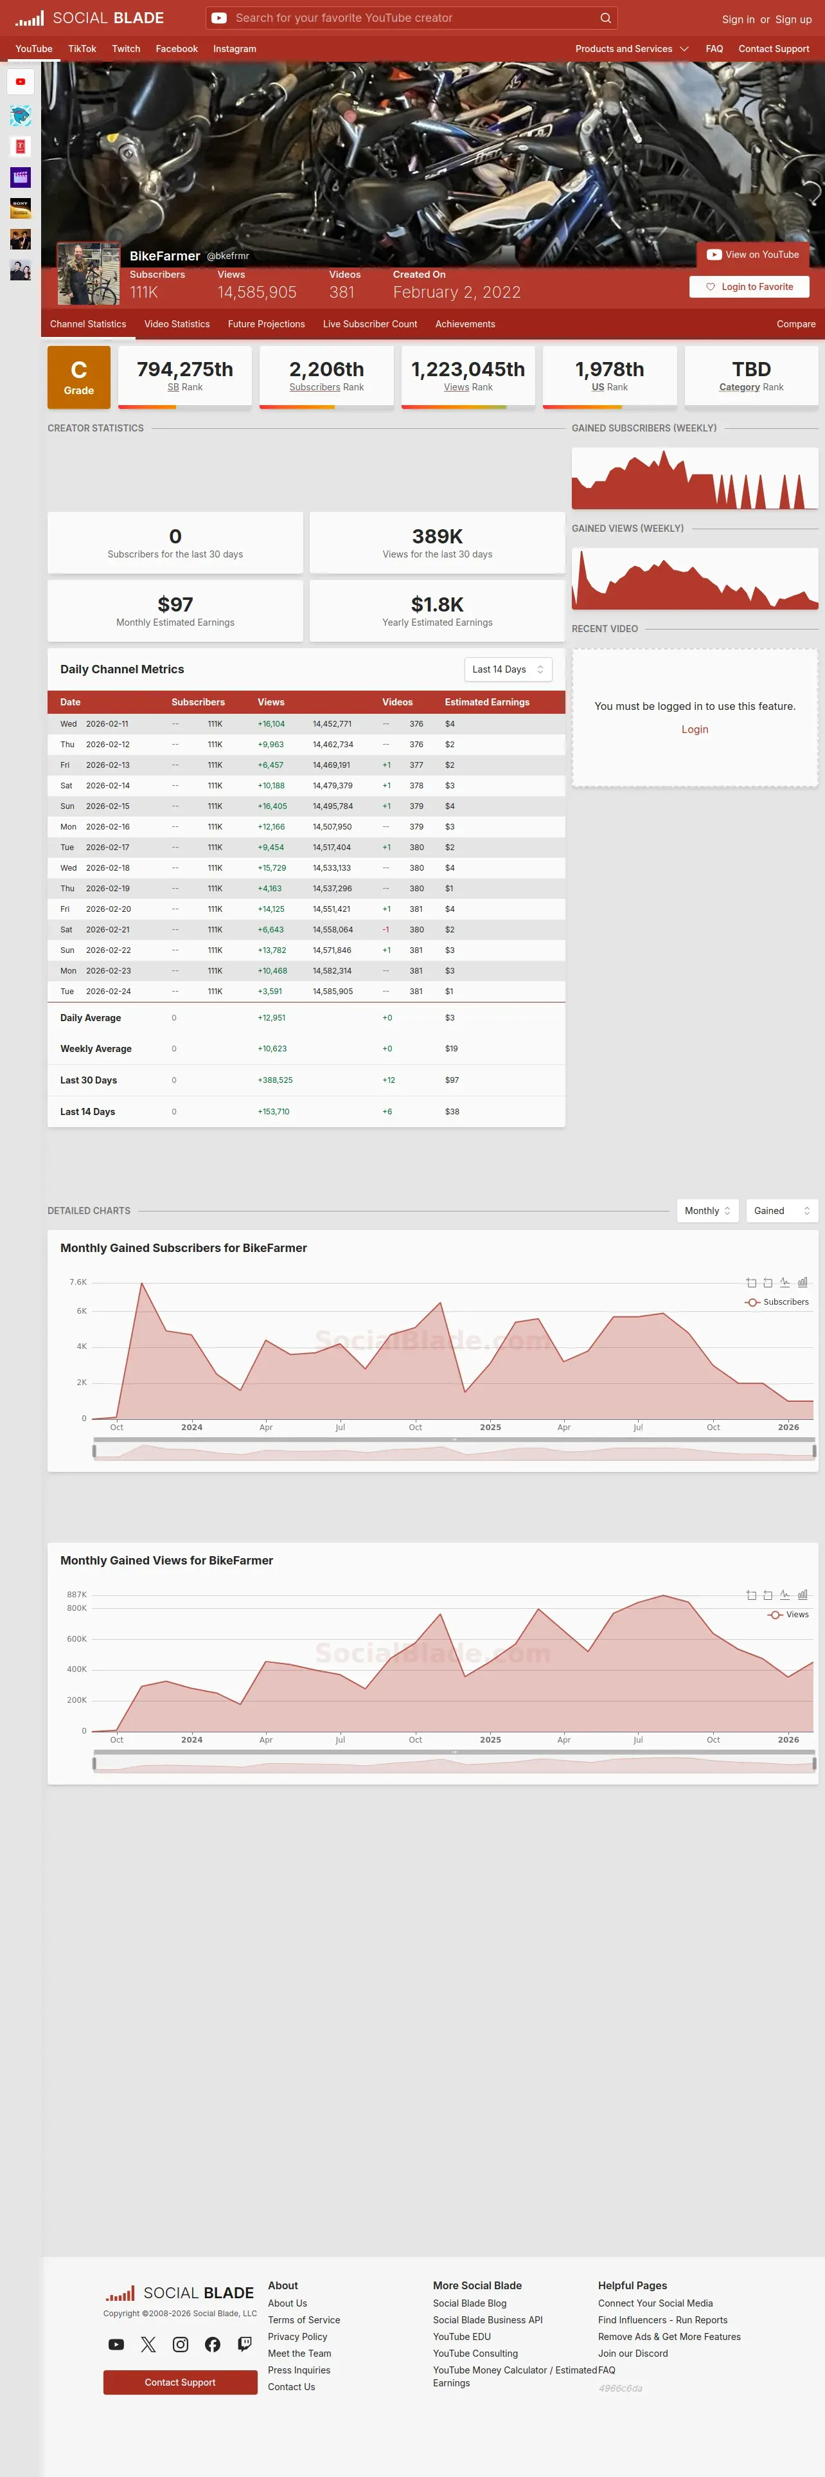
Task: Click Sign in in the header
Action: [738, 19]
